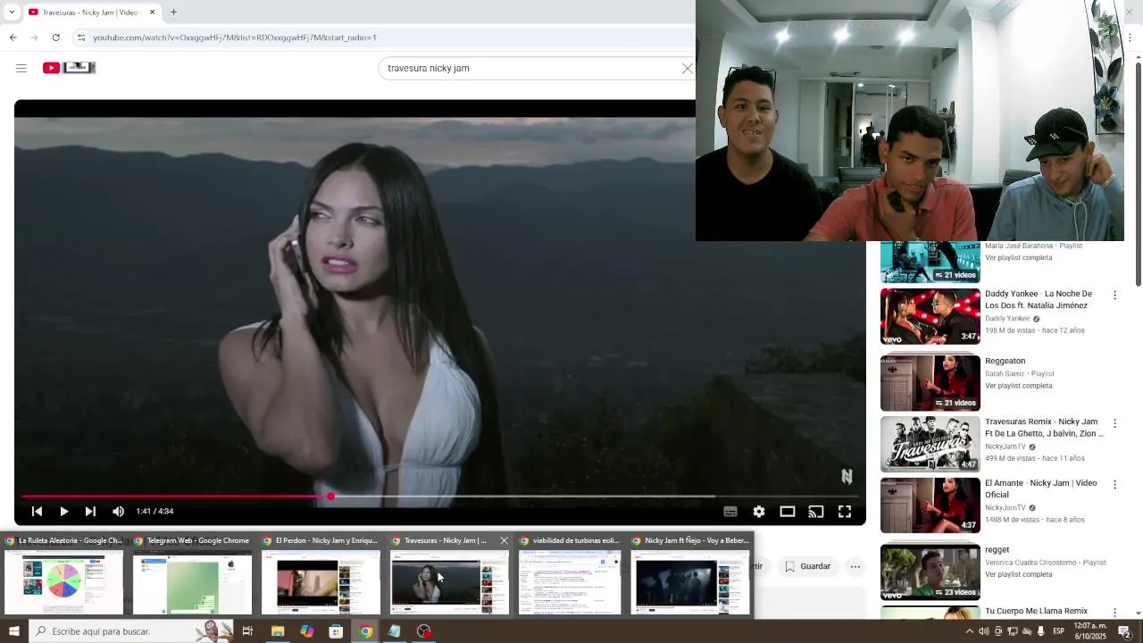This screenshot has height=643, width=1143.
Task: Open the taskbar clock showing 12:07 a. m.
Action: coord(1090,631)
